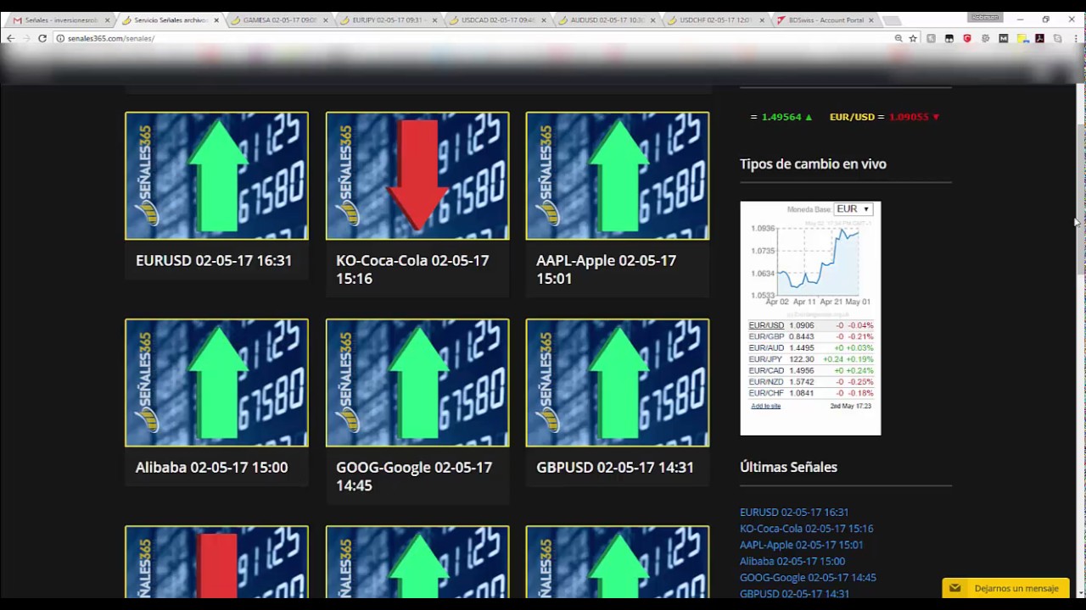Image resolution: width=1086 pixels, height=610 pixels.
Task: Click the EURUSD 02-05-17 16:31 card title
Action: (214, 261)
